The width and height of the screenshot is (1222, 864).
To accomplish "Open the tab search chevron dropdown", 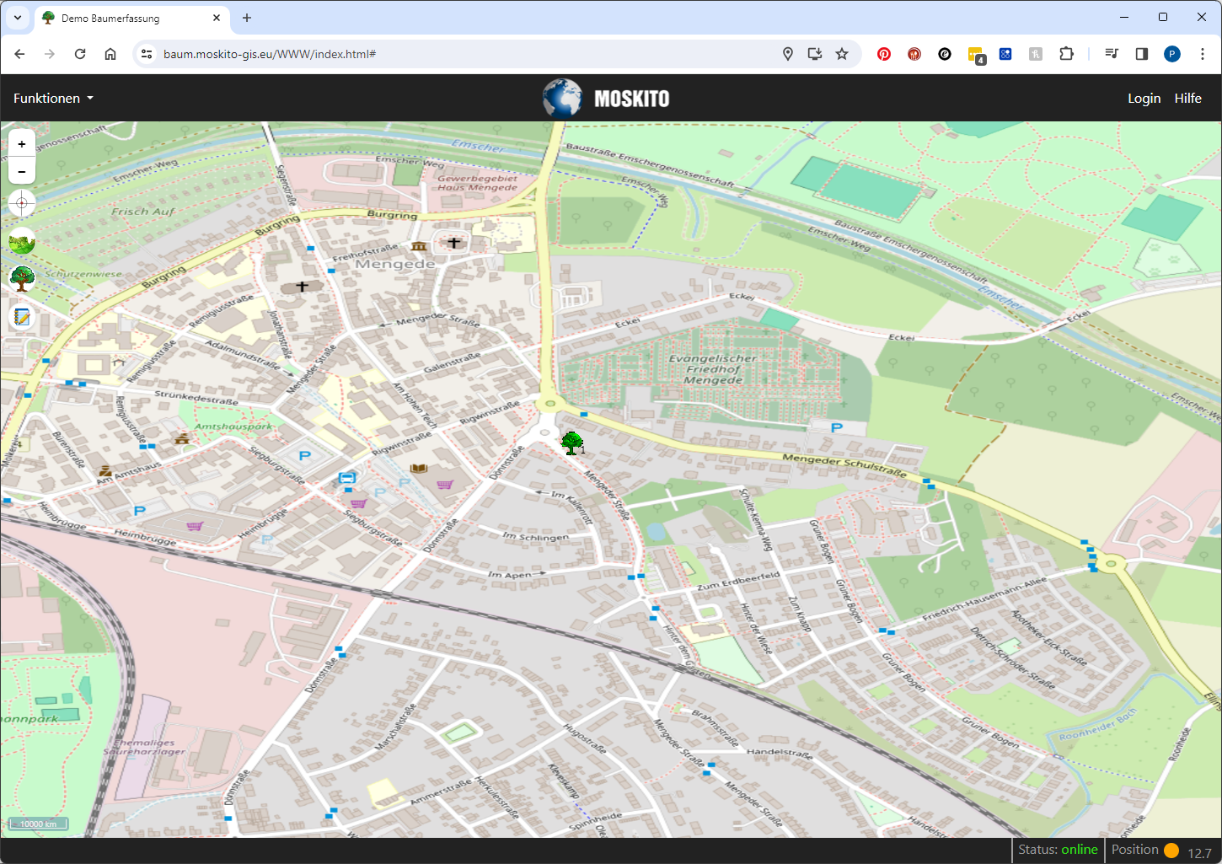I will click(x=18, y=18).
